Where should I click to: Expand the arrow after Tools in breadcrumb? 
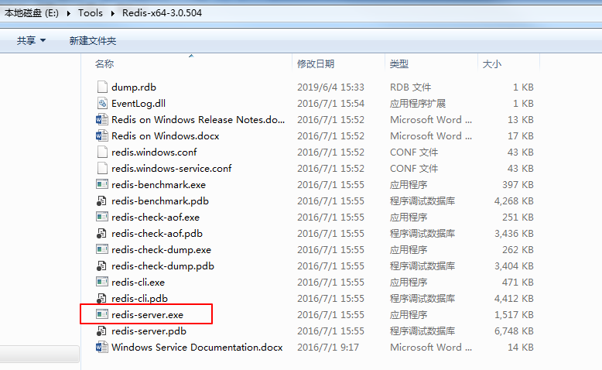[x=113, y=13]
